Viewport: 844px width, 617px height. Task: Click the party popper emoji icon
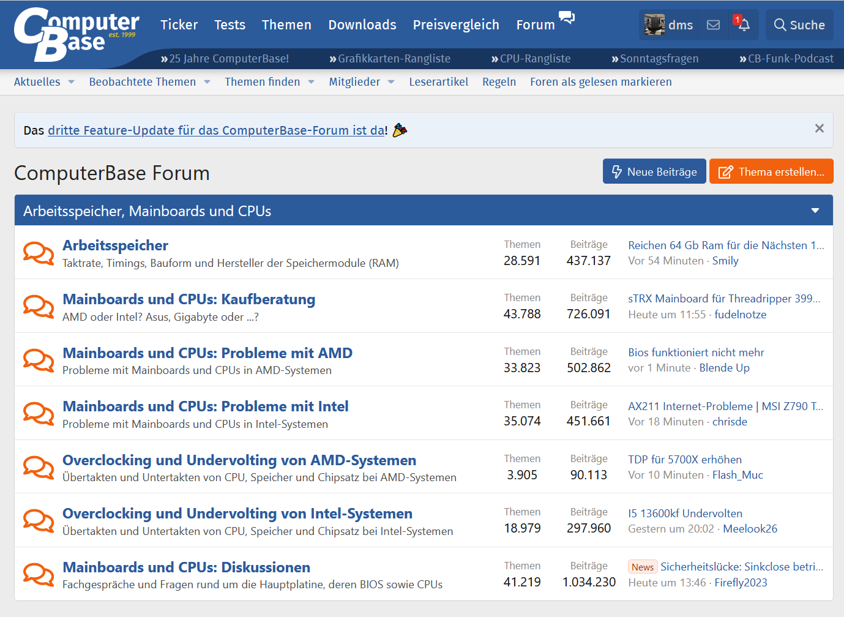click(400, 130)
